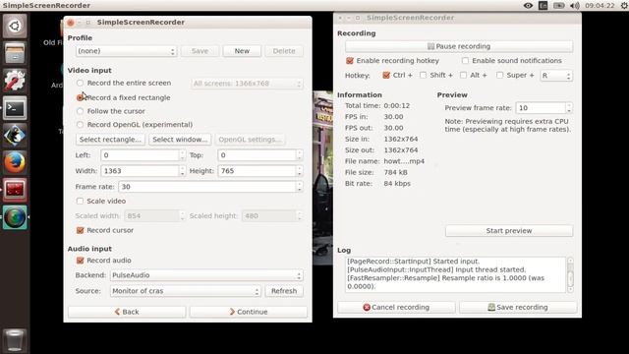The image size is (629, 354).
Task: Click the Start preview button
Action: 509,231
